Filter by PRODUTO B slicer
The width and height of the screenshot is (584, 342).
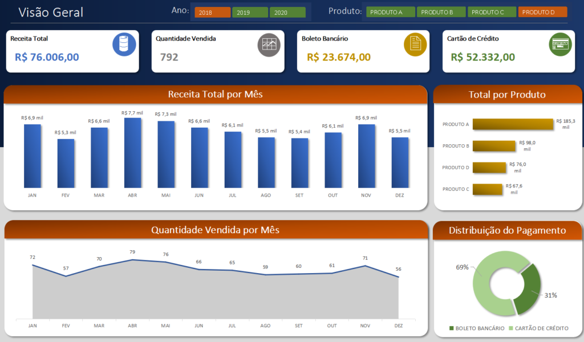click(x=440, y=12)
